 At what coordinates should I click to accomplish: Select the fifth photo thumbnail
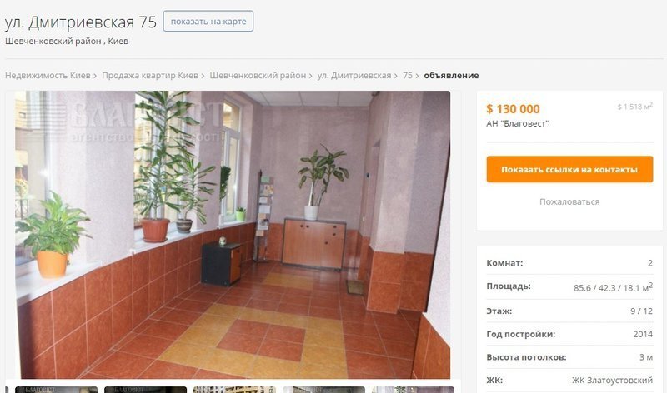(x=413, y=390)
